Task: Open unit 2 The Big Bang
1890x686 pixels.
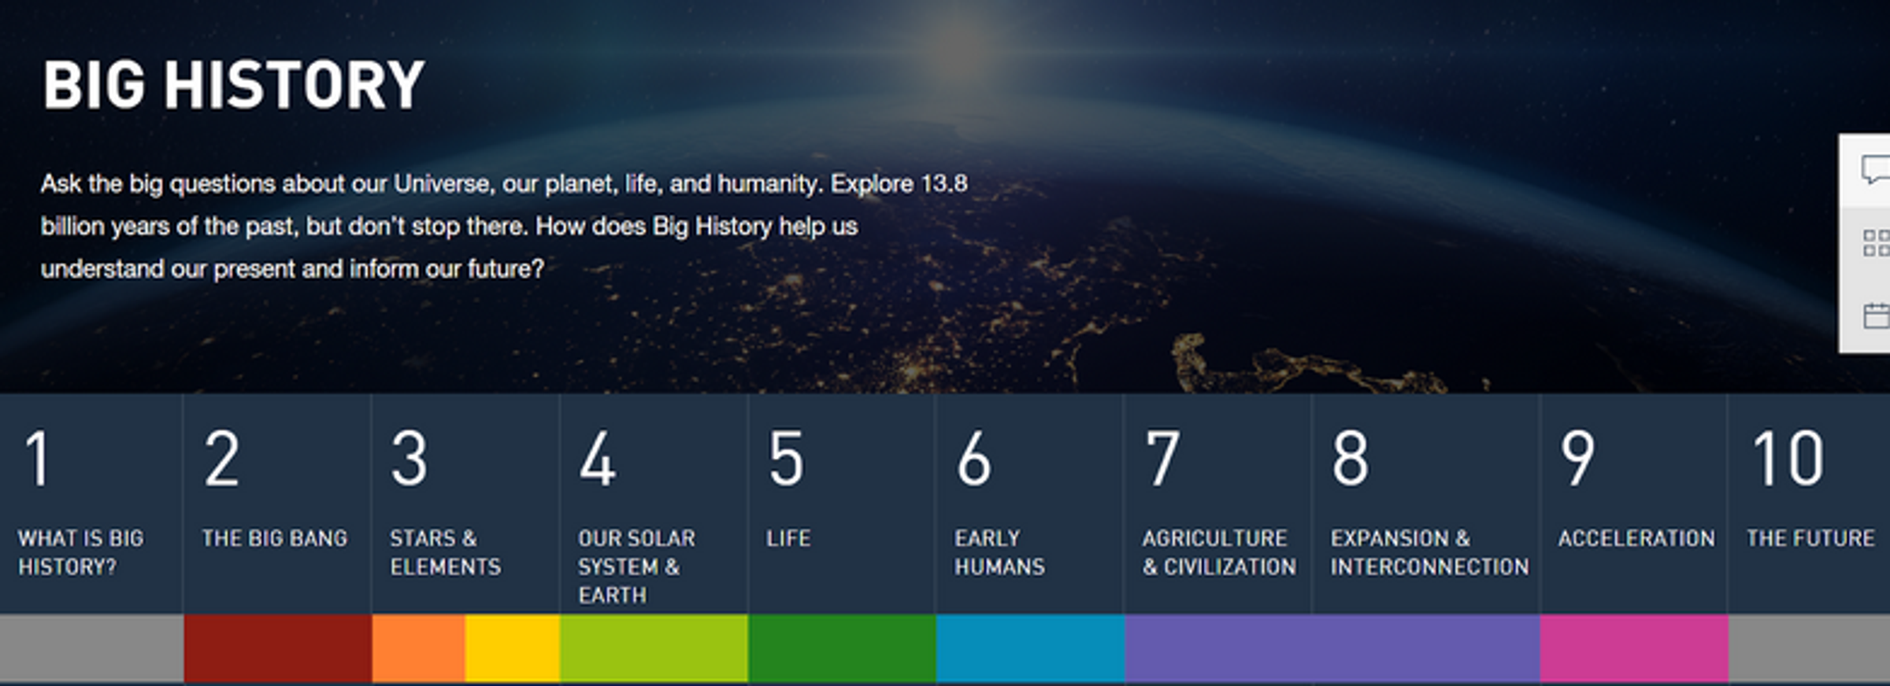Action: (277, 503)
